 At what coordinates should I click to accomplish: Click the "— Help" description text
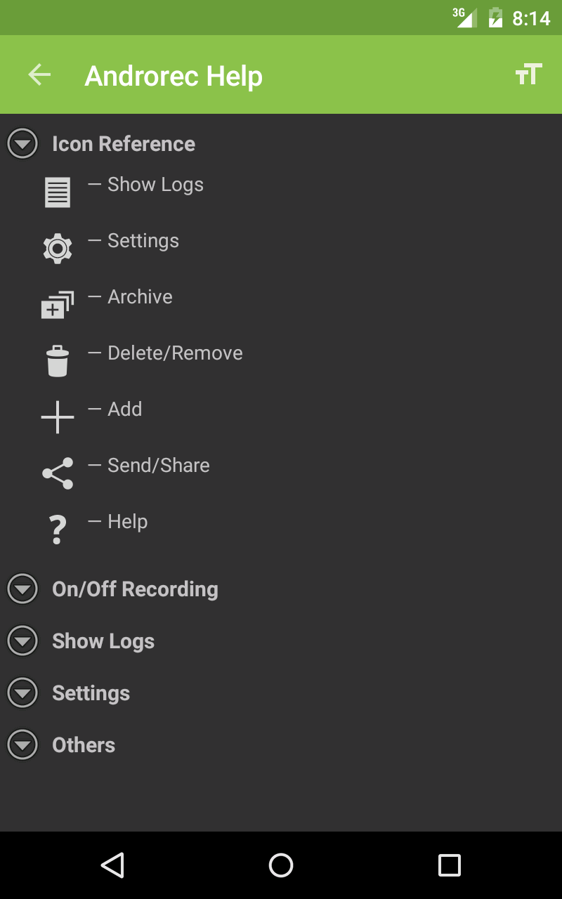click(x=117, y=522)
